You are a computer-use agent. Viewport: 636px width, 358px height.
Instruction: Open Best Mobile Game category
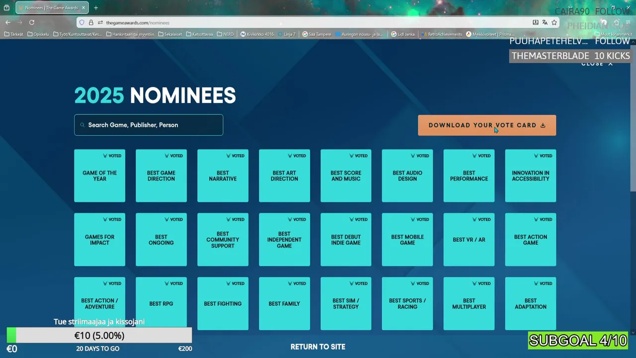pyautogui.click(x=407, y=240)
